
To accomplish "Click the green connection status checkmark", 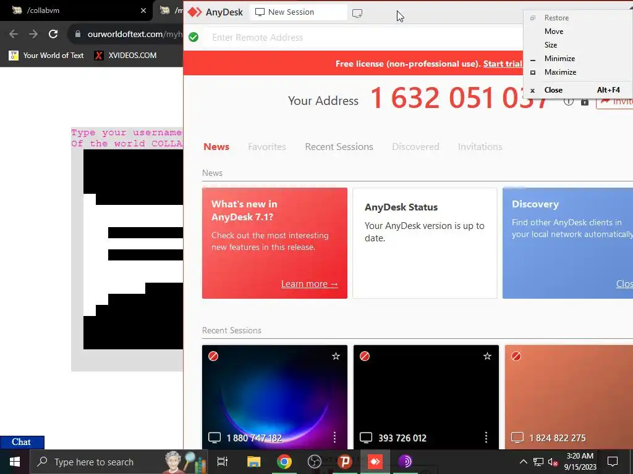I will coord(193,37).
